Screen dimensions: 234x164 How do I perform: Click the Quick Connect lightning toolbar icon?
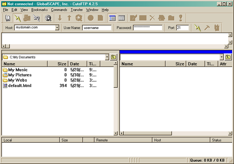coord(18,18)
